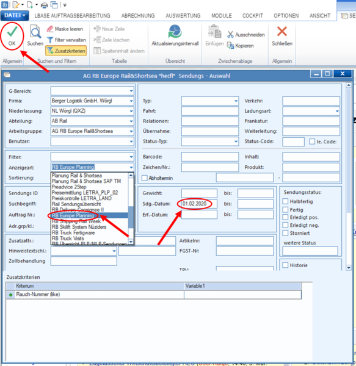Open the ABRECHNUNG ribbon tab
Viewport: 356px width, 366px height.
pyautogui.click(x=138, y=16)
